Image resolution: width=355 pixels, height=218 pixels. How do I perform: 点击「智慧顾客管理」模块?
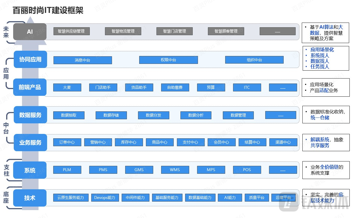click(x=226, y=31)
